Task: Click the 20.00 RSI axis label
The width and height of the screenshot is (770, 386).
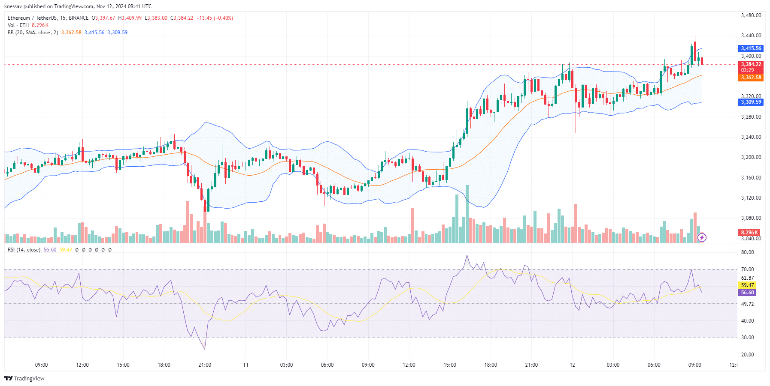Action: pyautogui.click(x=747, y=355)
